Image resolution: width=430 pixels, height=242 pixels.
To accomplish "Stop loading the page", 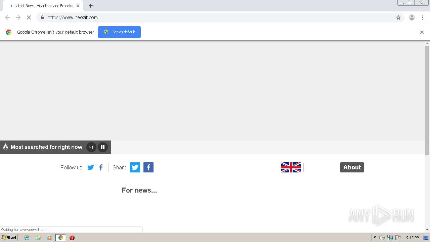I will pyautogui.click(x=29, y=17).
